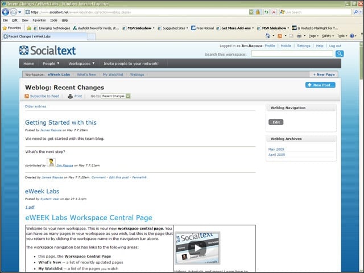Click Home in the dark navigation bar
Viewport: 364px width, 273px height.
28,63
